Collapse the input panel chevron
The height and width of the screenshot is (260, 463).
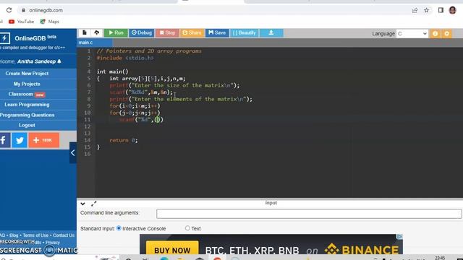[82, 204]
